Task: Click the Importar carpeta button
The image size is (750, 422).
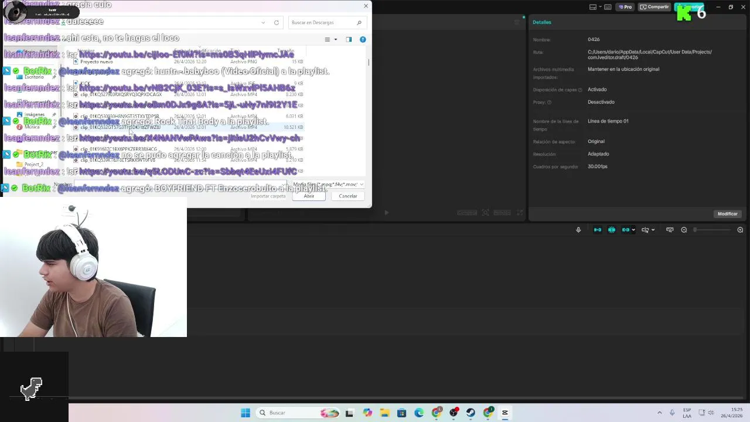Action: [x=268, y=196]
